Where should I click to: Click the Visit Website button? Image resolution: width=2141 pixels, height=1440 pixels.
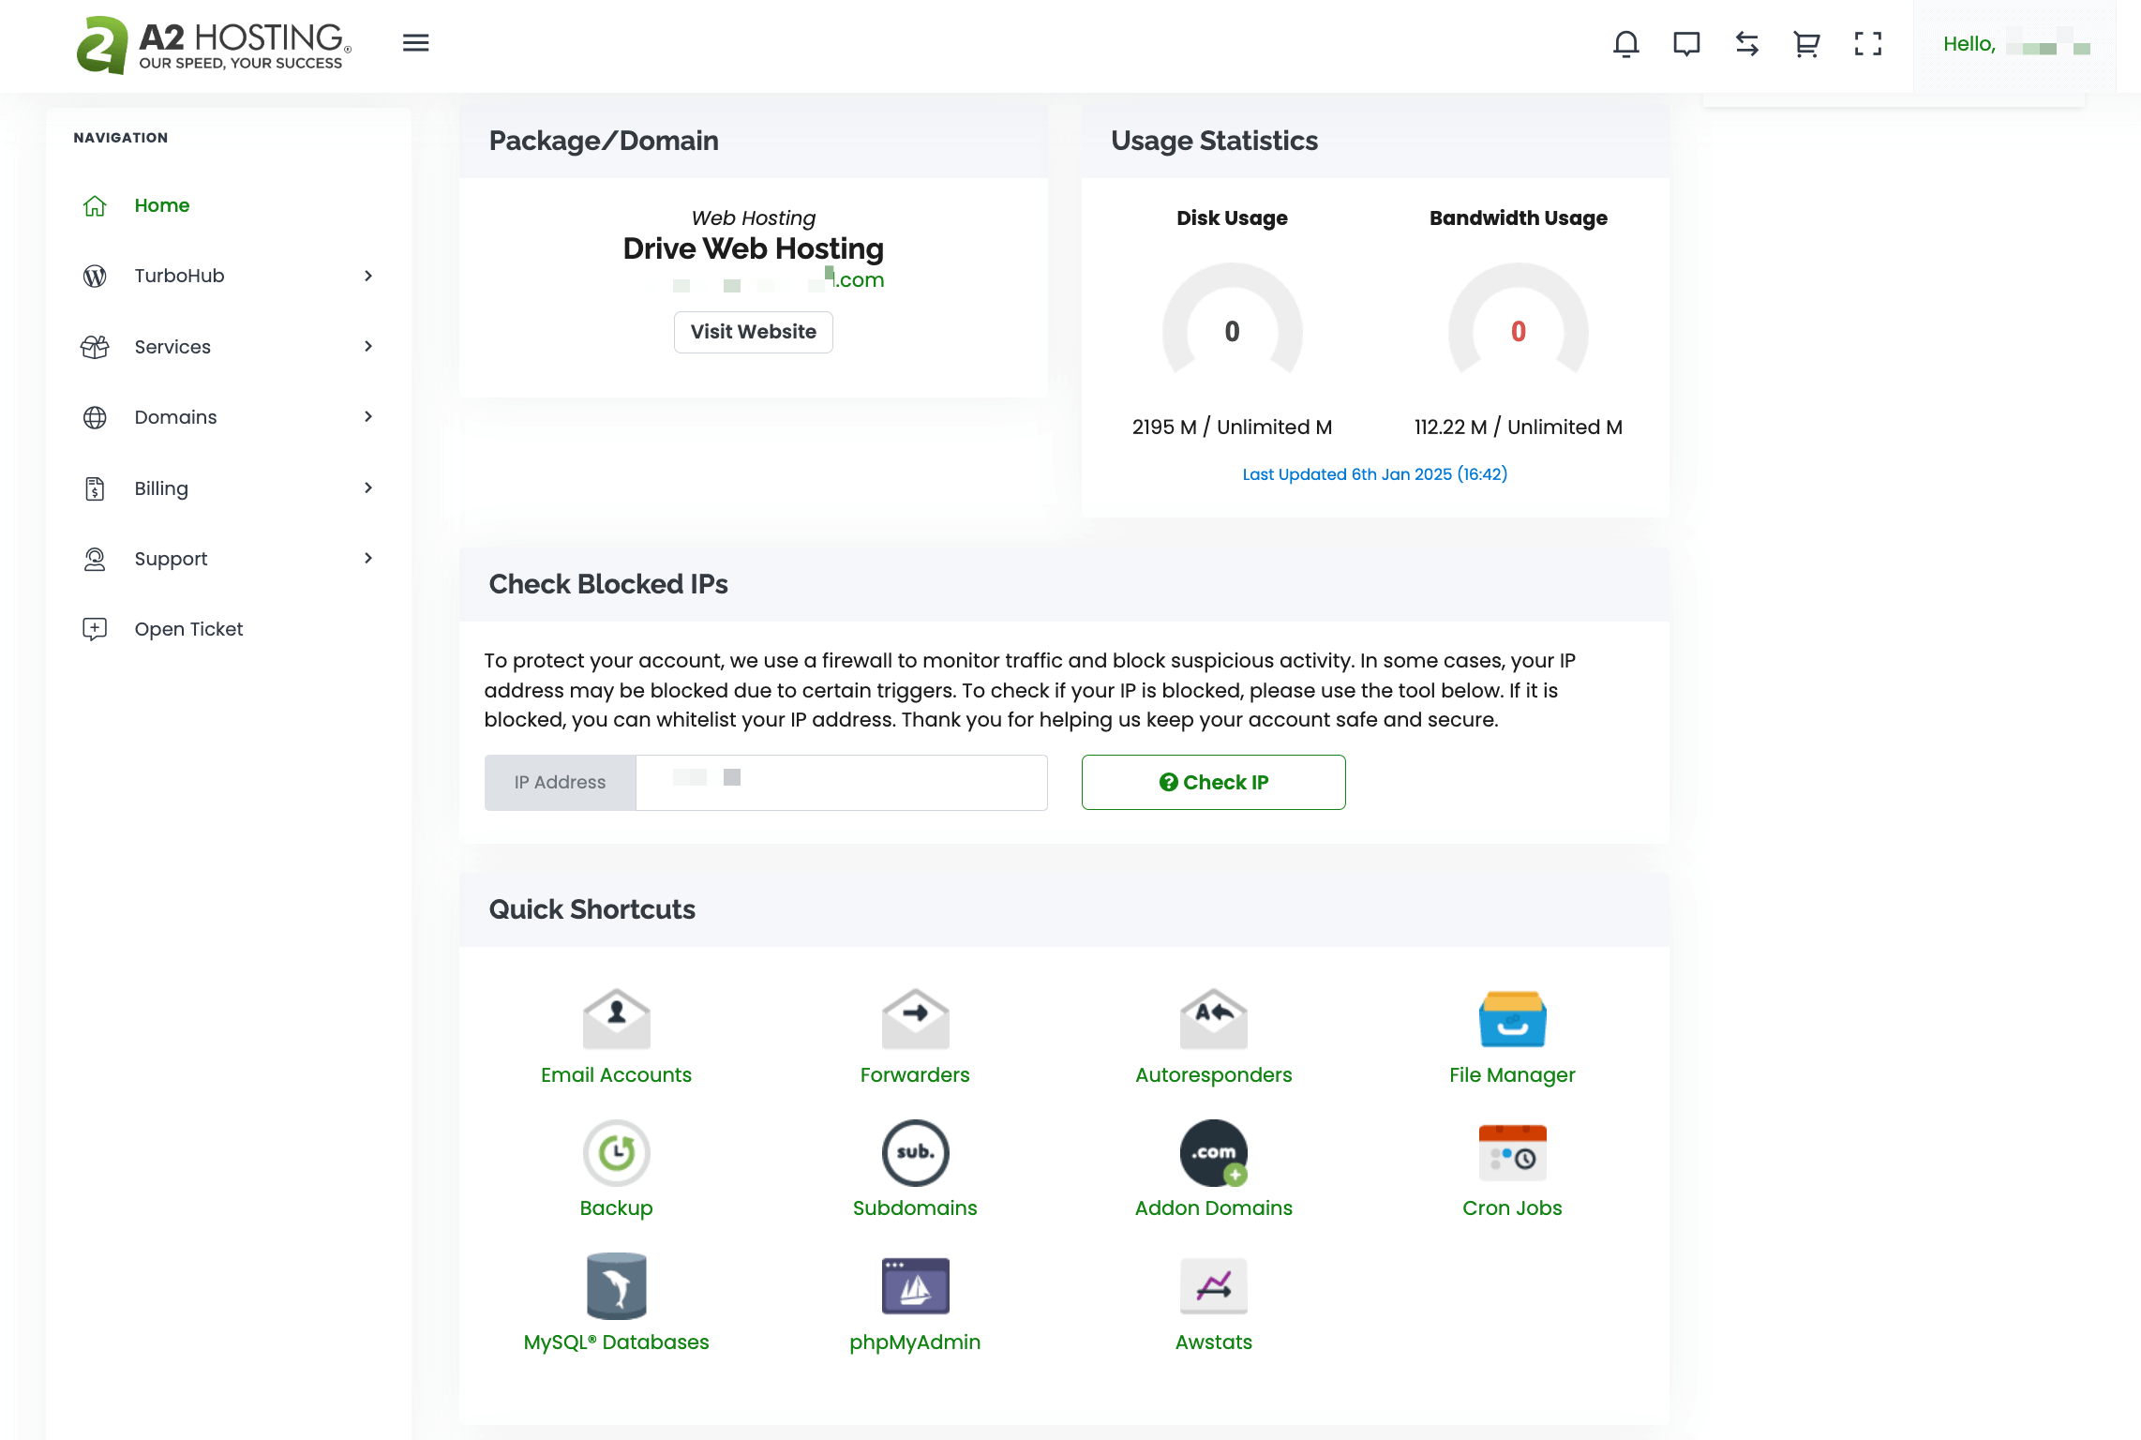[753, 332]
